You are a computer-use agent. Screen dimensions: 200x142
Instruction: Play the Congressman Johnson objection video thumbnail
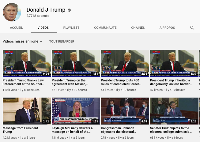pyautogui.click(x=125, y=111)
